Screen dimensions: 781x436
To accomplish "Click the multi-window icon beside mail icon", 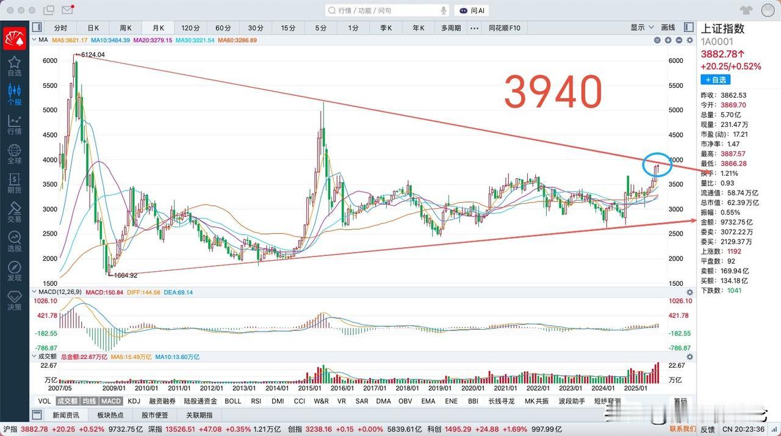I will pos(49,10).
